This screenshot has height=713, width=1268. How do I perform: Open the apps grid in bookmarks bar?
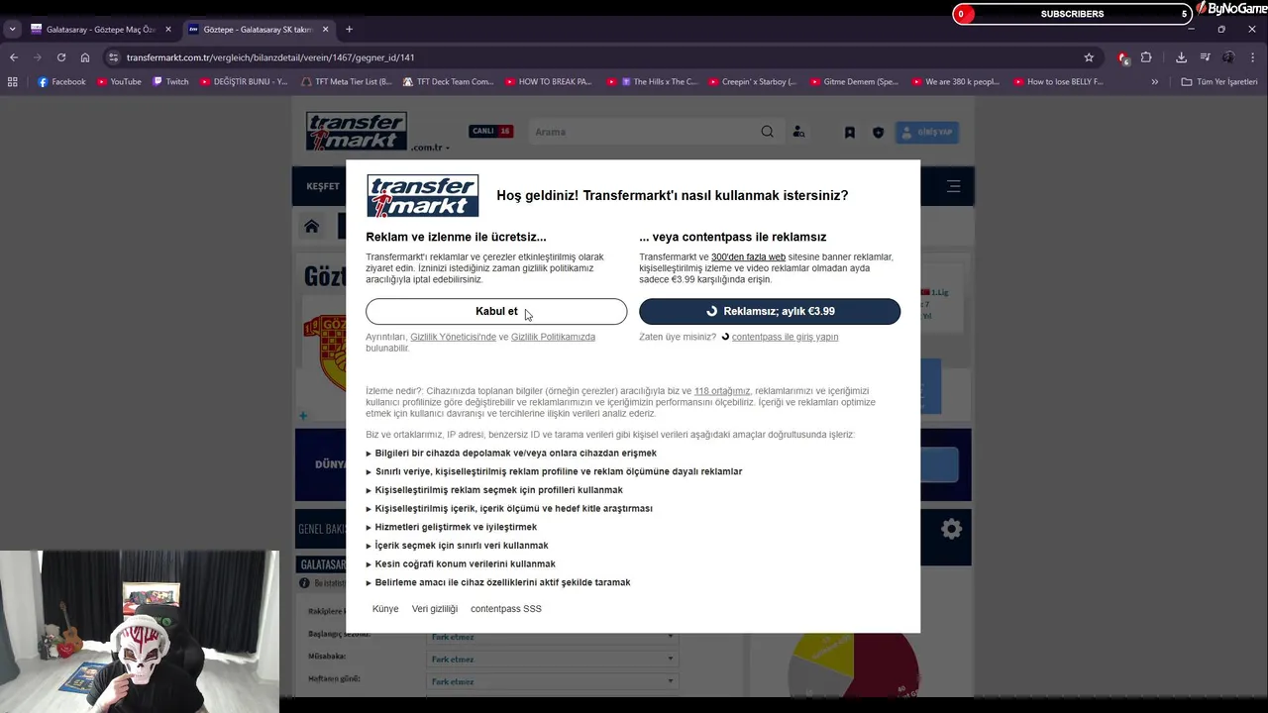(13, 82)
